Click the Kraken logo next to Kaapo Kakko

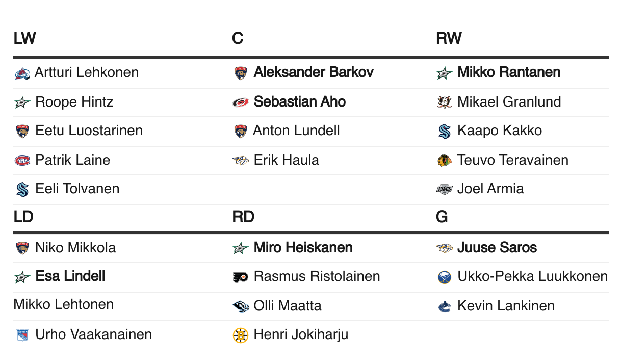point(445,132)
